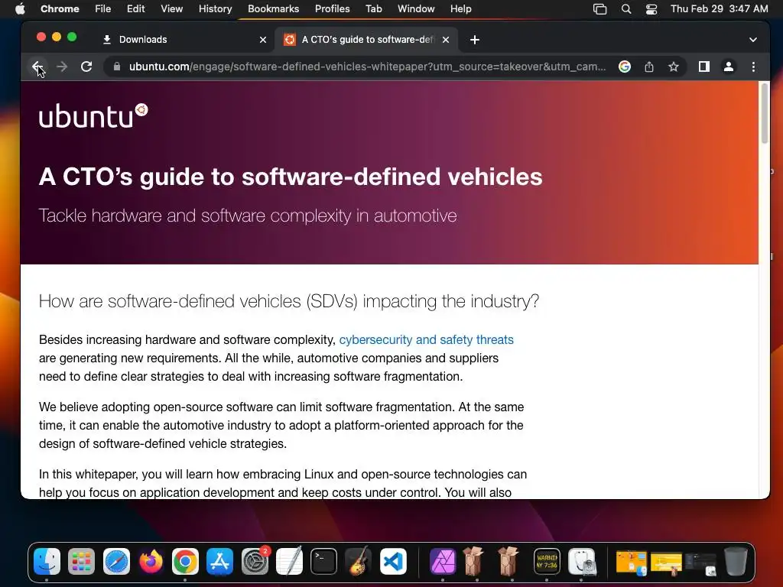
Task: Share this page using the share icon
Action: click(648, 66)
